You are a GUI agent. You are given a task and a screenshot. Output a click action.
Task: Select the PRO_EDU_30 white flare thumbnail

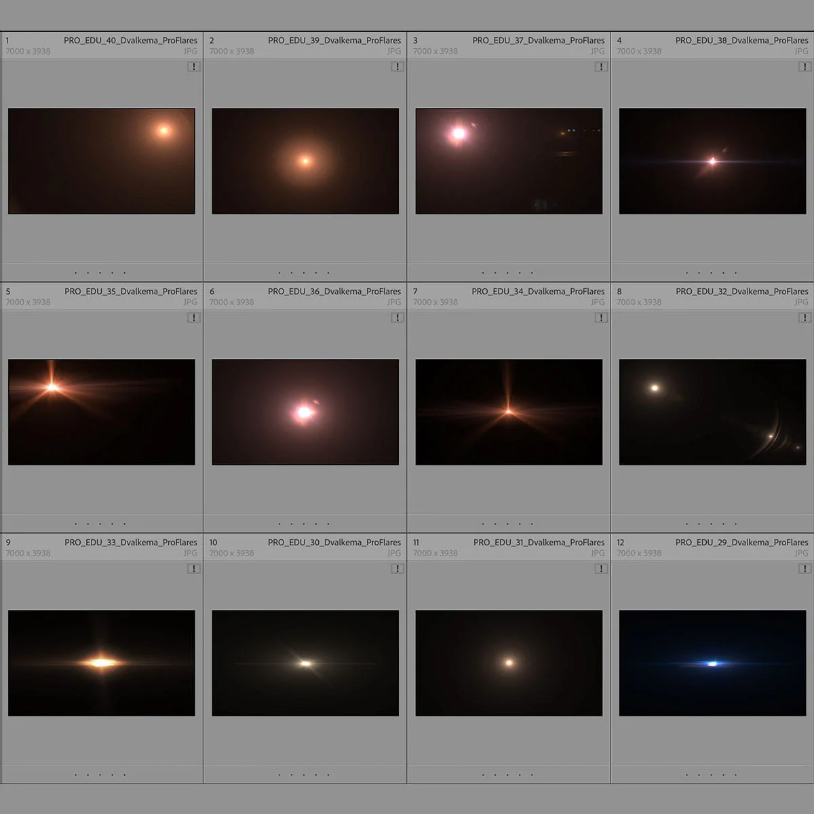click(x=305, y=663)
